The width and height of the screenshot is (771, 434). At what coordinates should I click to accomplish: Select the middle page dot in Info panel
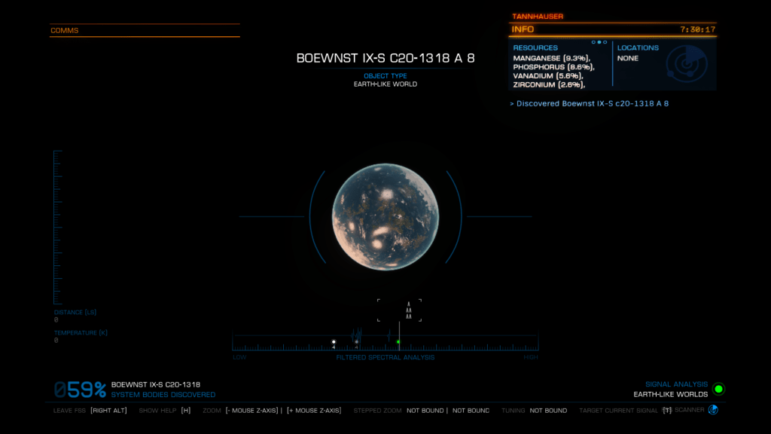tap(599, 42)
